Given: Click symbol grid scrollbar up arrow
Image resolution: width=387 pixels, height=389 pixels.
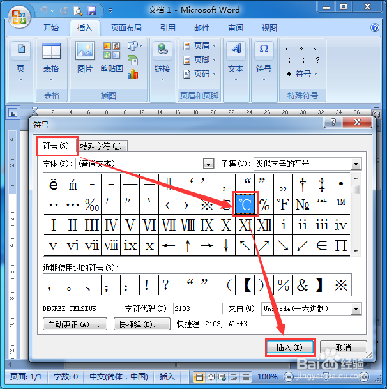Looking at the screenshot, I should pos(356,178).
